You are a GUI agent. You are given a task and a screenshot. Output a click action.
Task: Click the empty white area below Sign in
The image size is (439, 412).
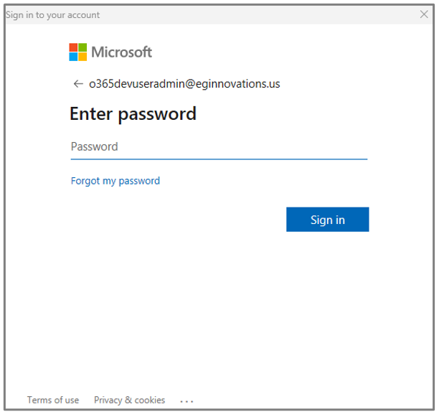[x=219, y=308]
